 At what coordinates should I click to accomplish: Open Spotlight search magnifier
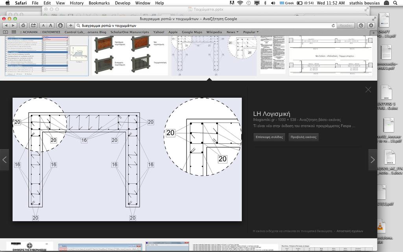395,3
